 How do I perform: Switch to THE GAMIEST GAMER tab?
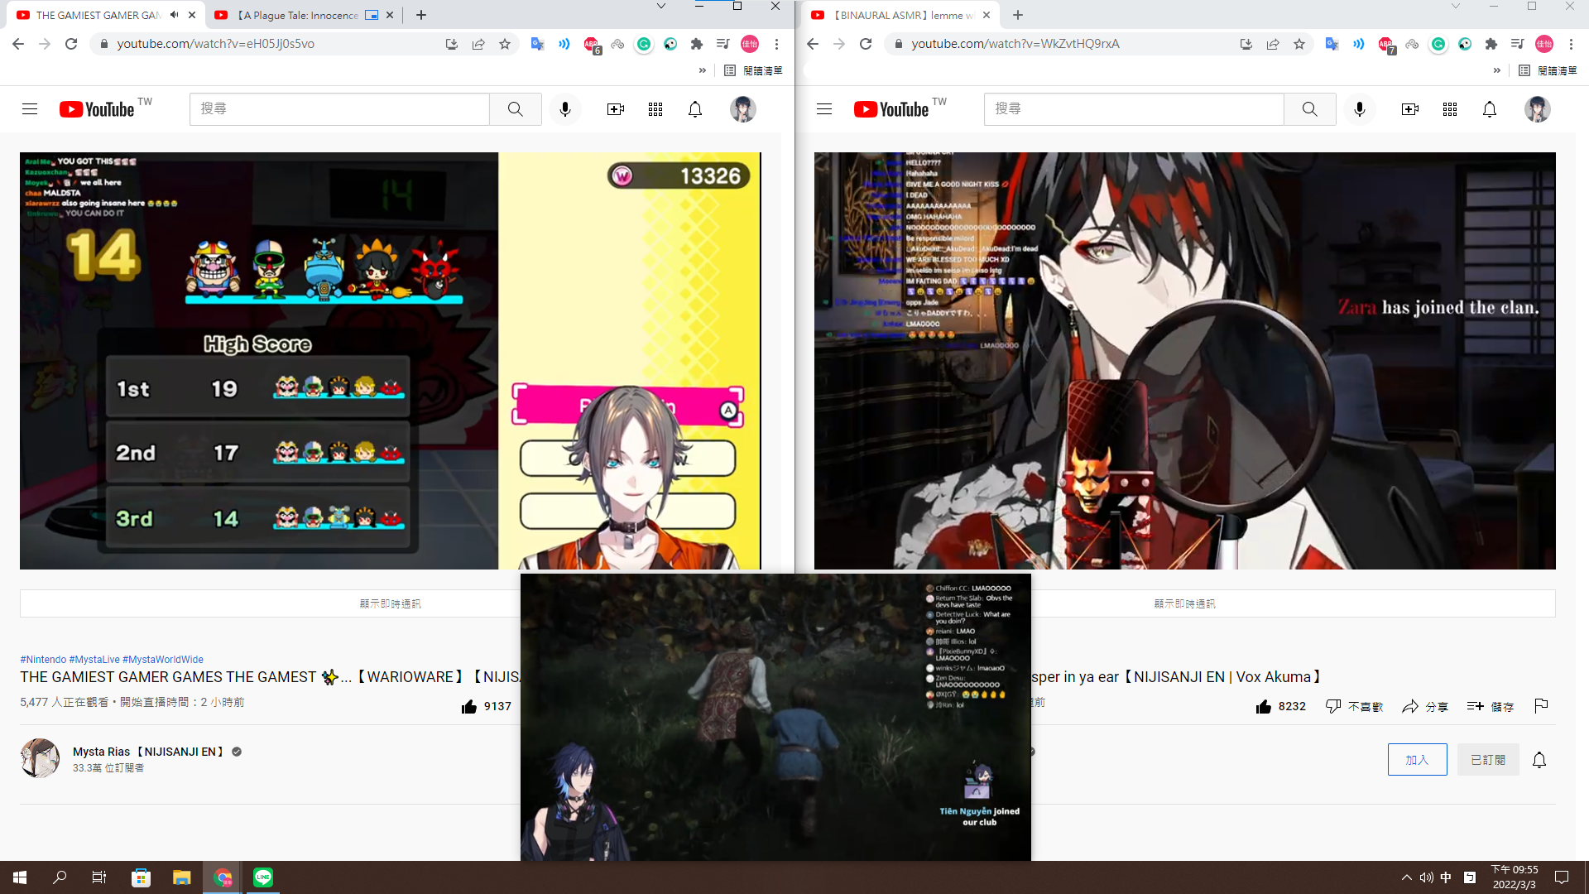click(x=98, y=15)
